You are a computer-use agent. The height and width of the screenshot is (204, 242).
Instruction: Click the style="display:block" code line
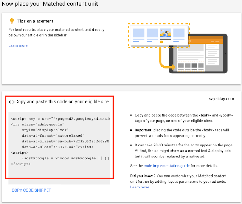pyautogui.click(x=45, y=130)
